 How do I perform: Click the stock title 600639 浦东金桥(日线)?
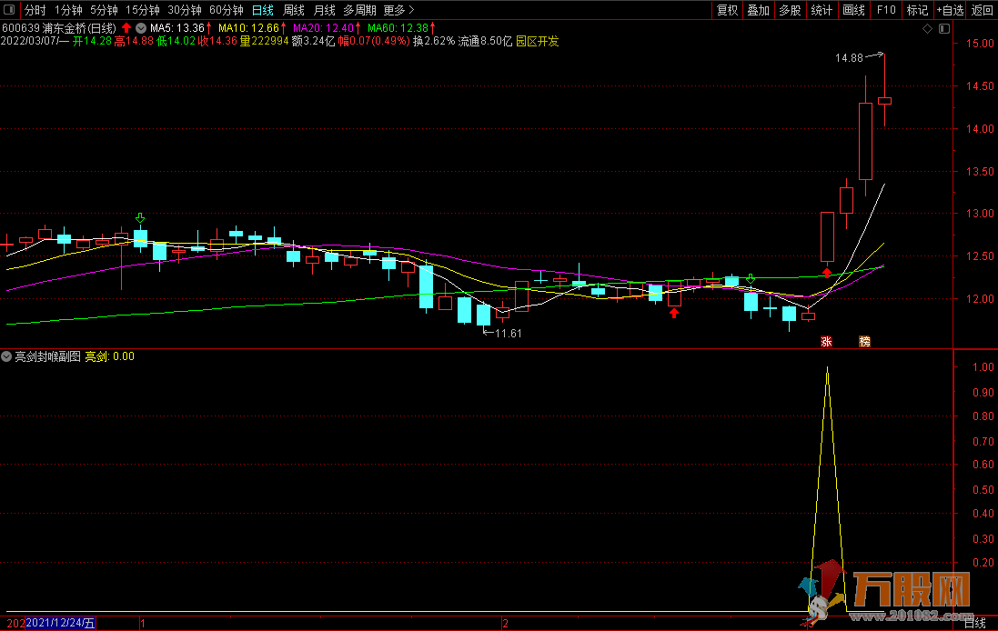58,28
